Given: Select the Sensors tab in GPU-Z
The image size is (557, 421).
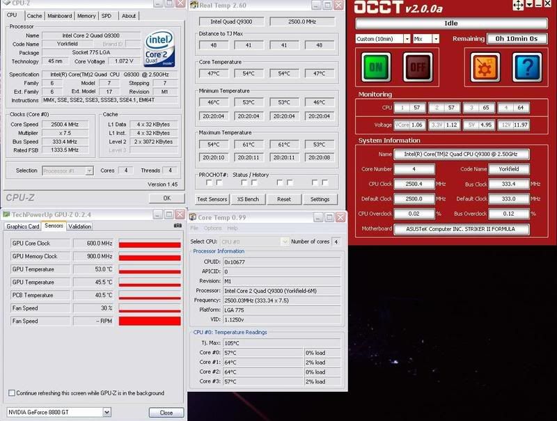Looking at the screenshot, I should click(x=54, y=225).
